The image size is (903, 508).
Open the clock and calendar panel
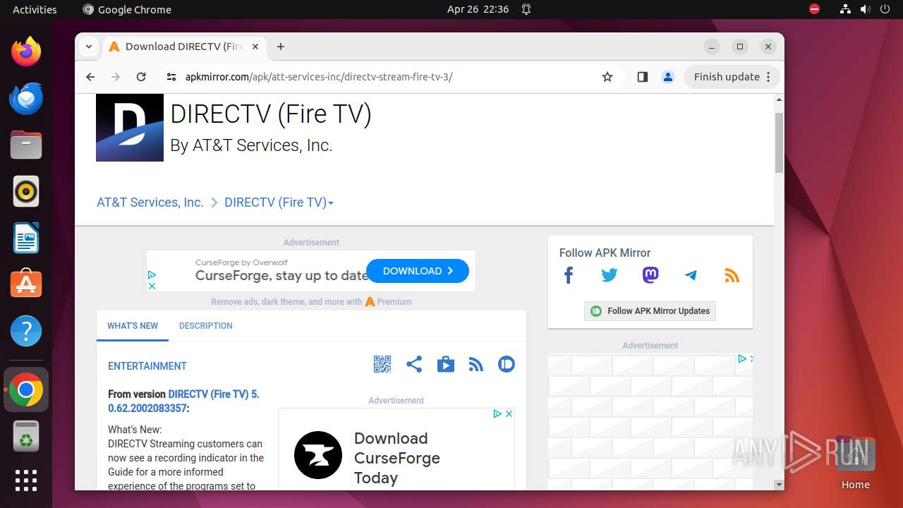tap(478, 10)
